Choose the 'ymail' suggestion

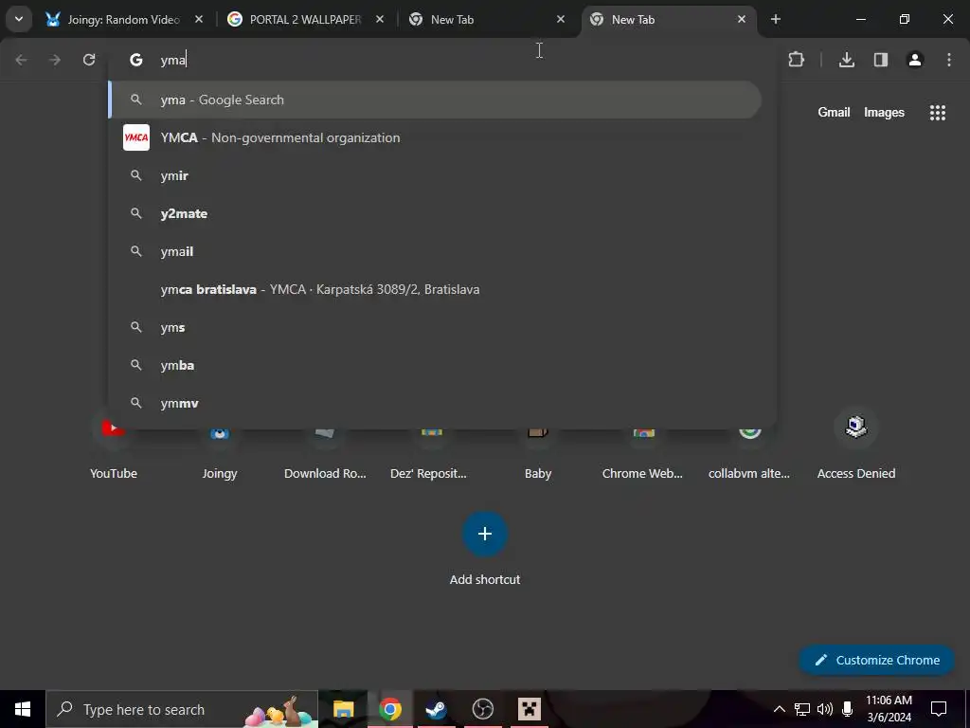(x=435, y=251)
